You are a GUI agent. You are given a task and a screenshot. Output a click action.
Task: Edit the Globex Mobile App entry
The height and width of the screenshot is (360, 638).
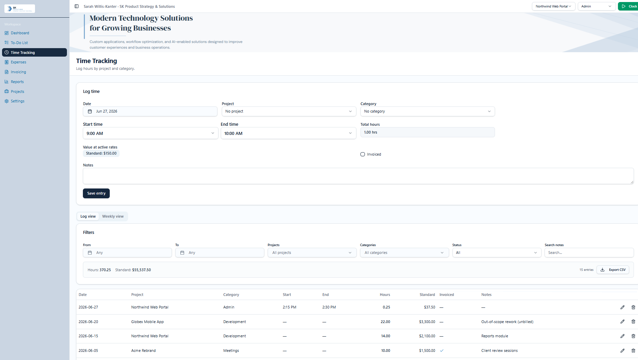[622, 322]
